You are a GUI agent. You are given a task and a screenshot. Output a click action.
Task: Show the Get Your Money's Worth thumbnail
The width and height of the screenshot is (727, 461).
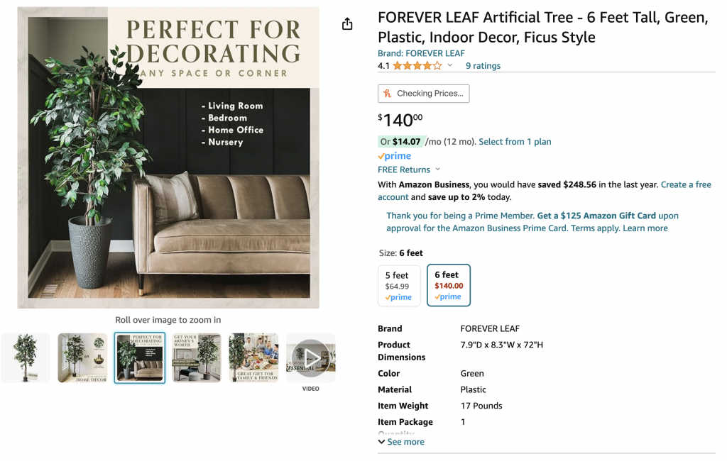click(197, 358)
